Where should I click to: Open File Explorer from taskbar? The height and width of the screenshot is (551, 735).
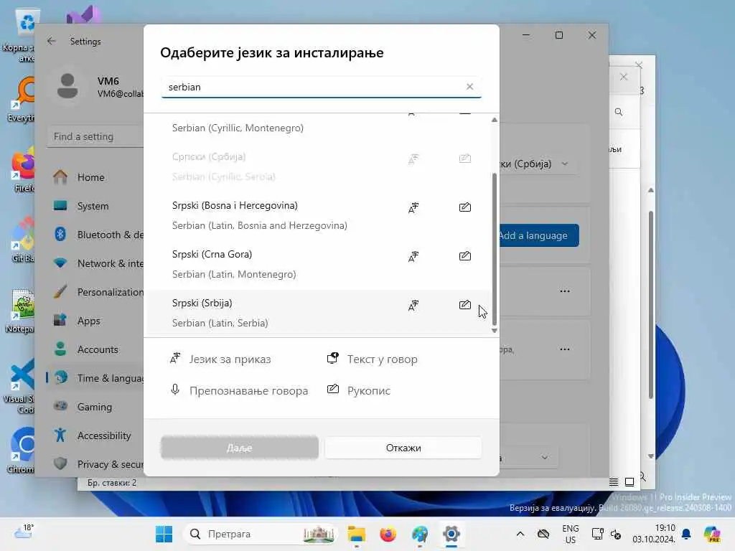357,534
